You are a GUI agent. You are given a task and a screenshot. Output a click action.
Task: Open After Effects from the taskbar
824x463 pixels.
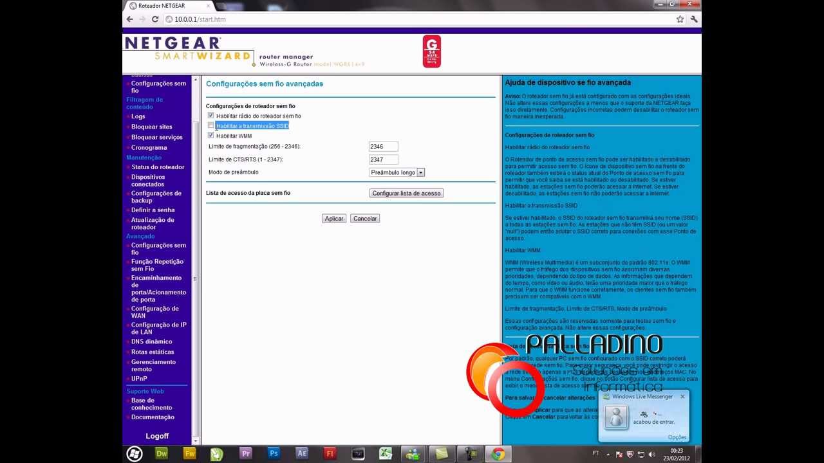tap(302, 453)
